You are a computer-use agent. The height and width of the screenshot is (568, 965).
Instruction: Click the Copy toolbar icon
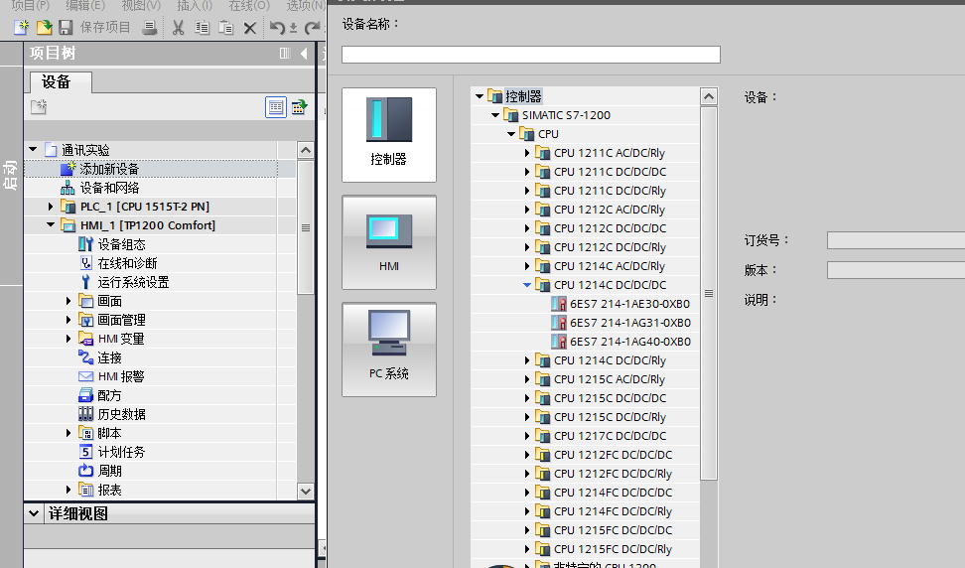click(202, 28)
